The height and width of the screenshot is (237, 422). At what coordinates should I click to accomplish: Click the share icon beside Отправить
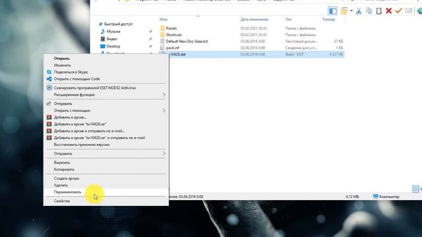49,103
